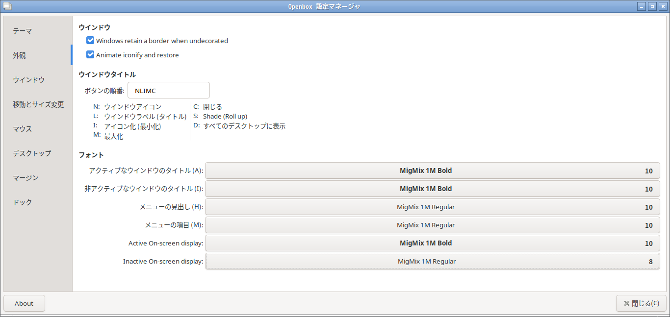This screenshot has width=670, height=317.
Task: Open the 移動とサイズ変更 tab
Action: [38, 104]
